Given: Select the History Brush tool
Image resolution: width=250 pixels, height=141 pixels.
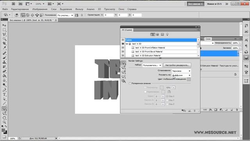Looking at the screenshot, I should pos(4,67).
